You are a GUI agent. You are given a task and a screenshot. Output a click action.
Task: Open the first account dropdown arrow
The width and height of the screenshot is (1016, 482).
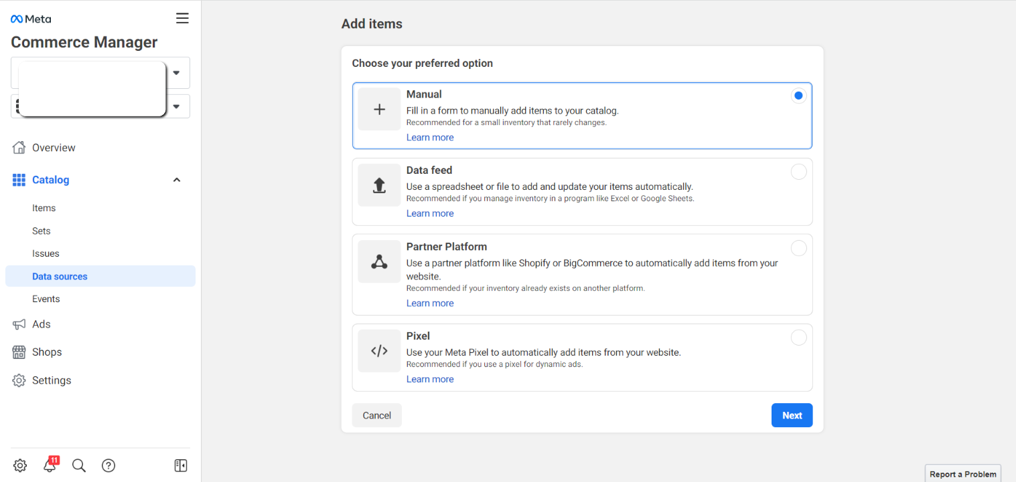(176, 73)
